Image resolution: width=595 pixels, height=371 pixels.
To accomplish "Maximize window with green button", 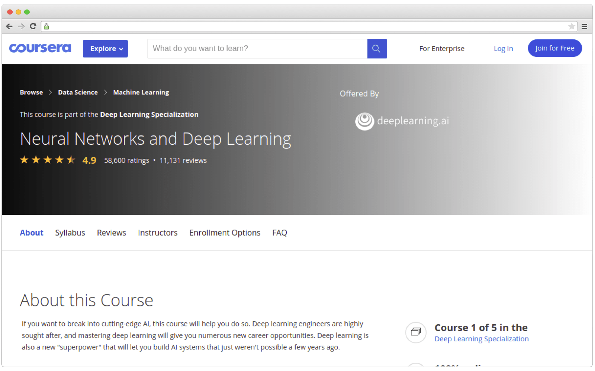I will [27, 12].
